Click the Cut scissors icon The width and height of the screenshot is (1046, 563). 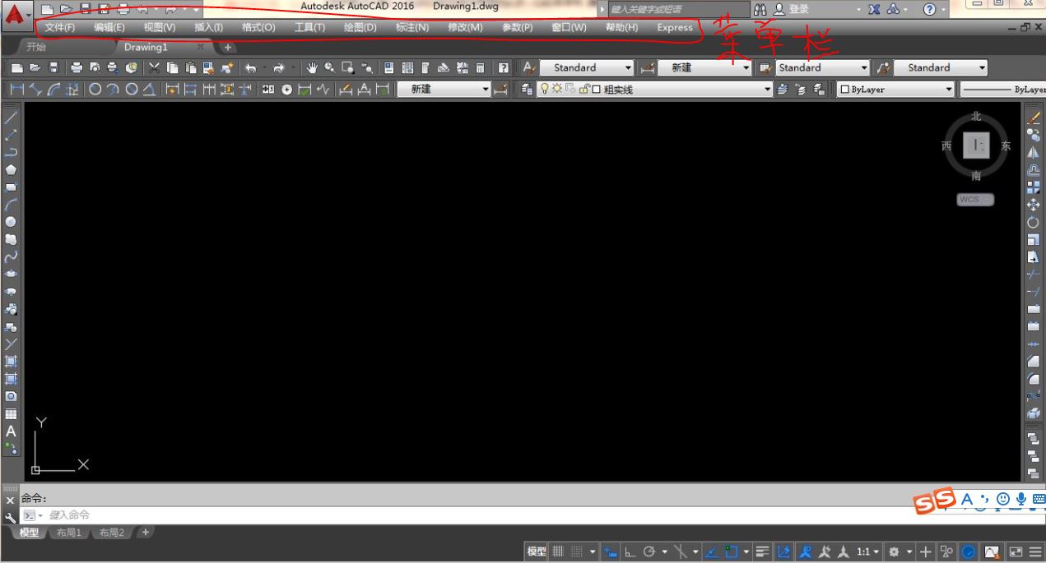tap(154, 68)
